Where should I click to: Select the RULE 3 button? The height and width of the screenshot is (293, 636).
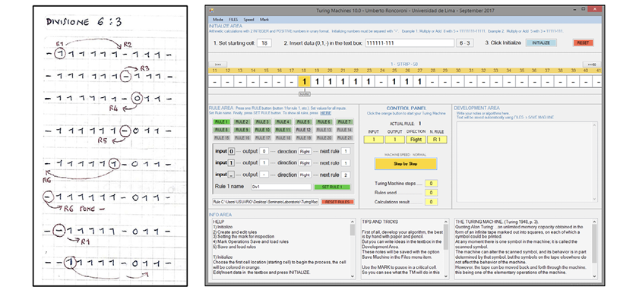(x=262, y=122)
